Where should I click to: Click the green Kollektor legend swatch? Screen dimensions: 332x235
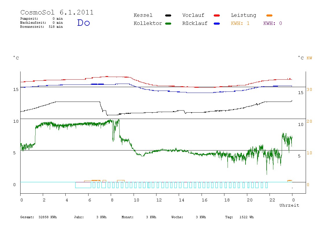[x=168, y=23]
